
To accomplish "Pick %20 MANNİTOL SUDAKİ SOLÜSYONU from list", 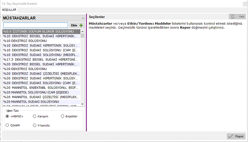I will [x=41, y=102].
